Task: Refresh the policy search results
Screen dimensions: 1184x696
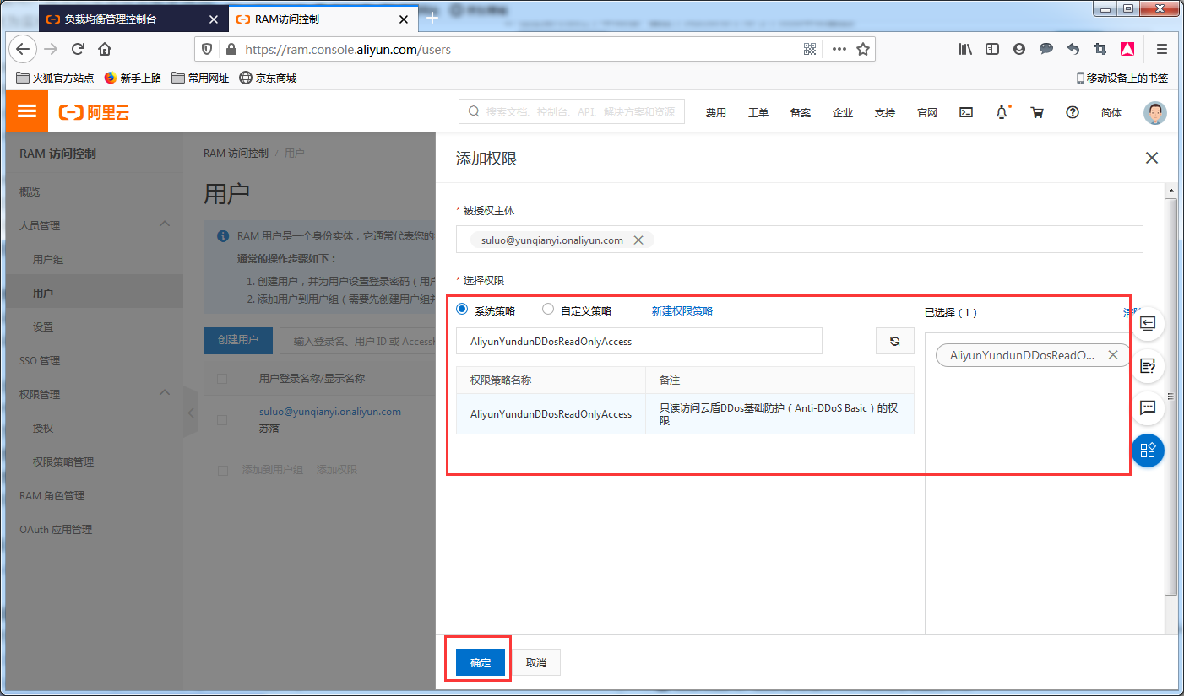Action: pyautogui.click(x=894, y=340)
